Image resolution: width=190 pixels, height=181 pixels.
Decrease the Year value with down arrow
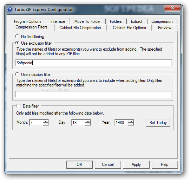(x=131, y=124)
